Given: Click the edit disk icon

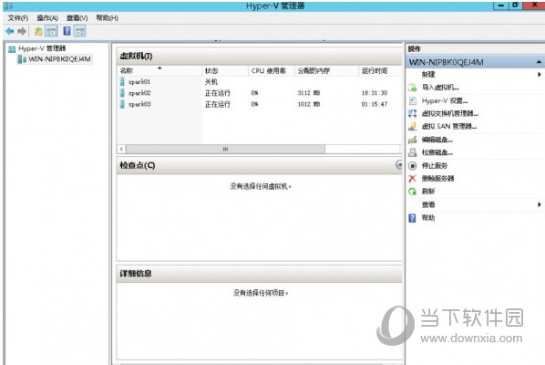Looking at the screenshot, I should pos(413,140).
